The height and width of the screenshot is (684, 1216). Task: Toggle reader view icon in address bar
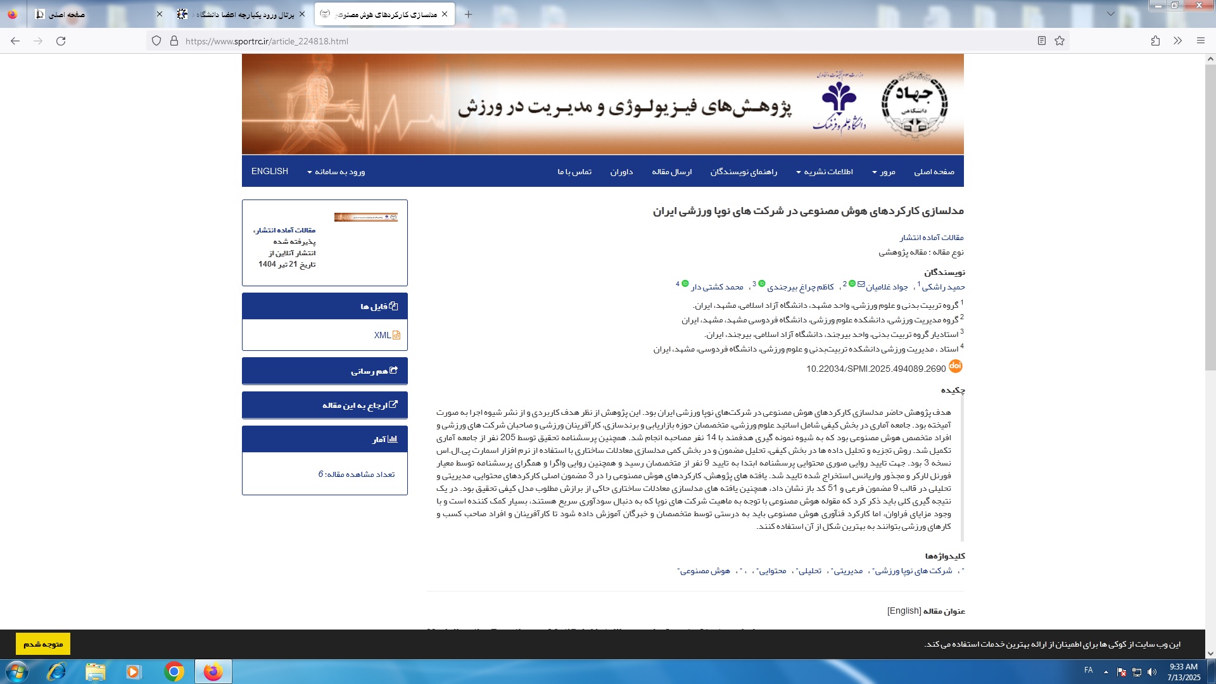[x=1042, y=41]
